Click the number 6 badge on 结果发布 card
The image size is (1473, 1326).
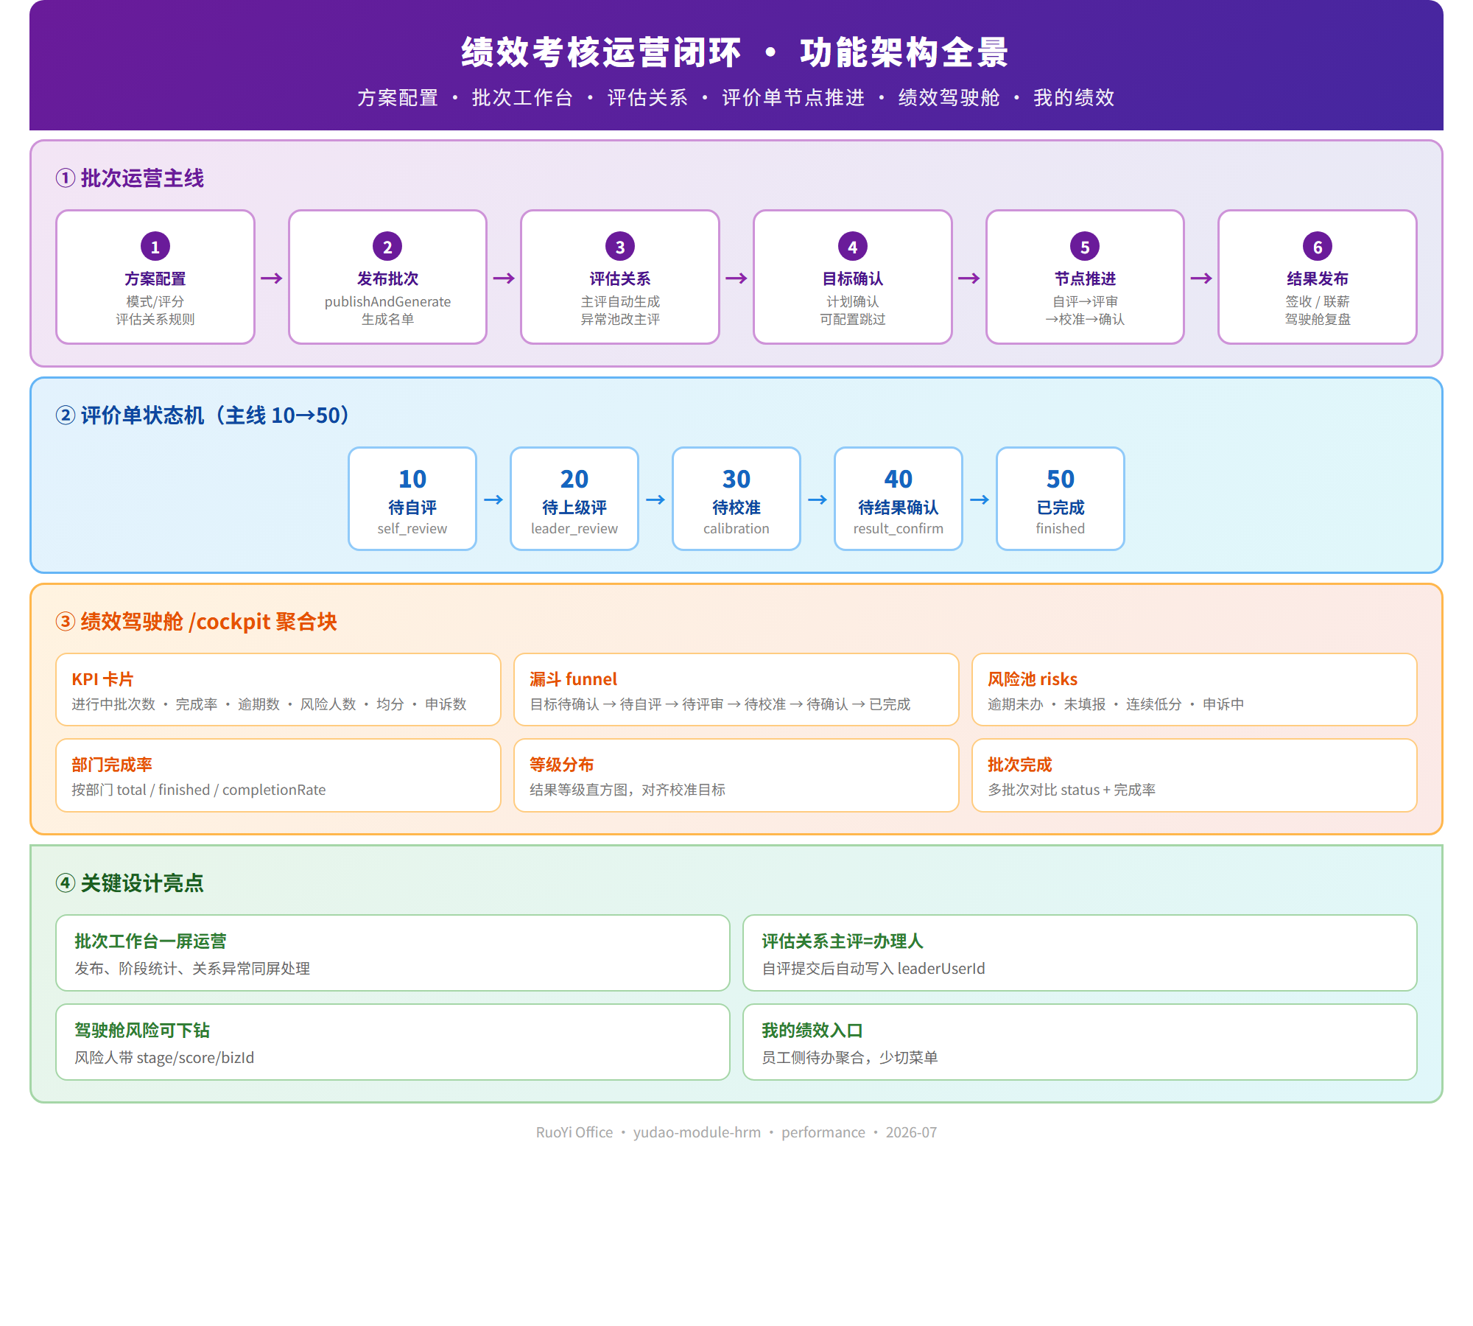tap(1318, 247)
